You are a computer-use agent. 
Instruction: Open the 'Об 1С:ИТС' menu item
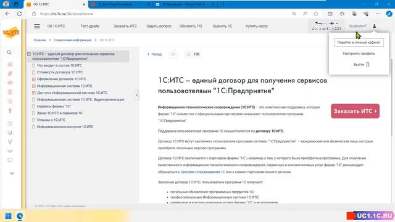coord(56,26)
